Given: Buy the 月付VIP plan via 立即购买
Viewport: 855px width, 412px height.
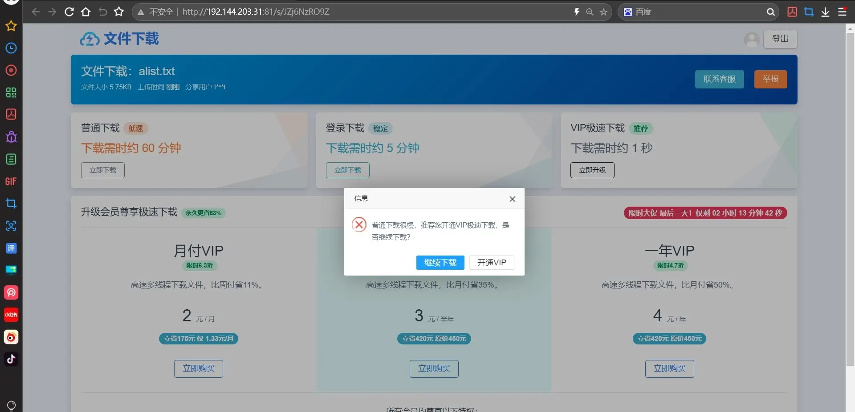Looking at the screenshot, I should pyautogui.click(x=199, y=368).
